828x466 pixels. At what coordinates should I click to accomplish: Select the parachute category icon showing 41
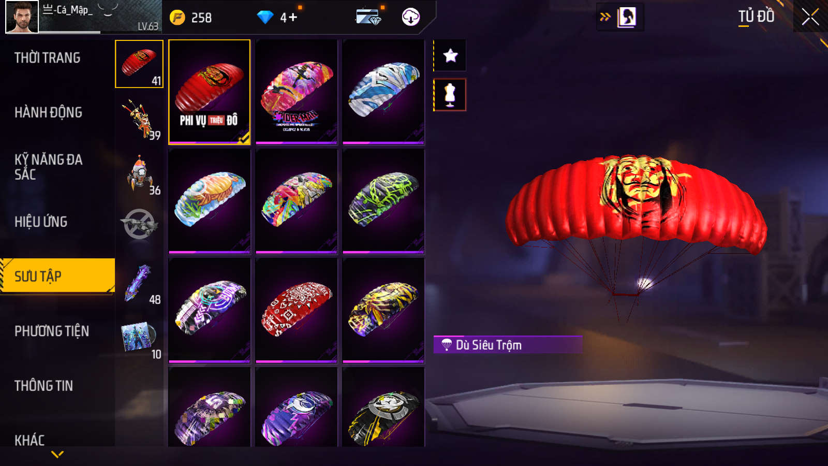pyautogui.click(x=139, y=64)
